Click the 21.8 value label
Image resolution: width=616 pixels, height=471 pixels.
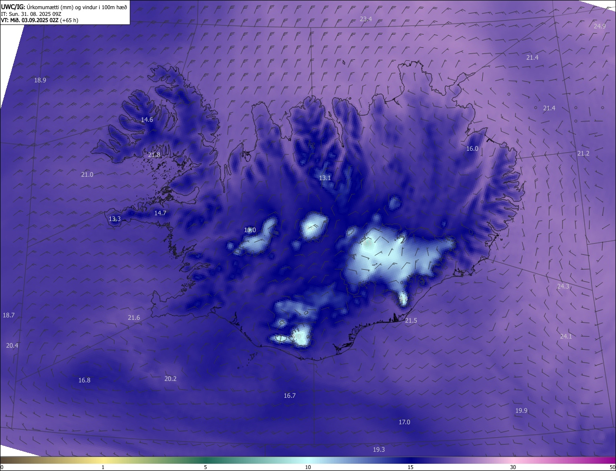[x=154, y=155]
